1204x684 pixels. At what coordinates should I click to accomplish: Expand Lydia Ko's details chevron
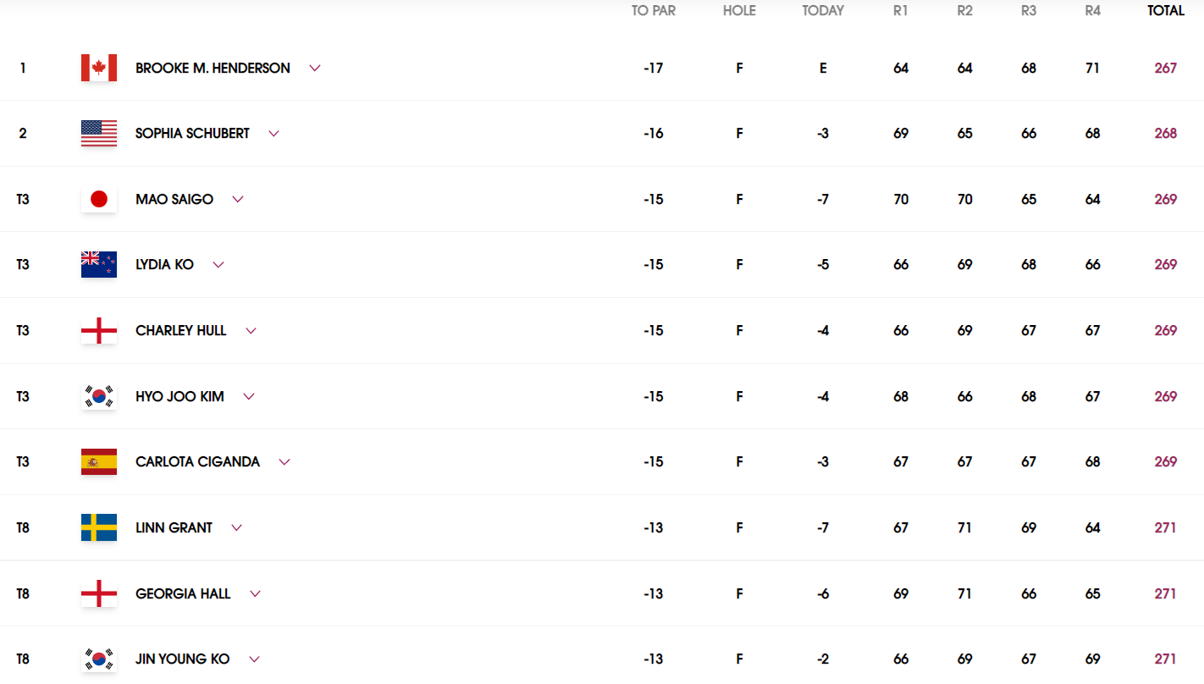click(x=218, y=265)
